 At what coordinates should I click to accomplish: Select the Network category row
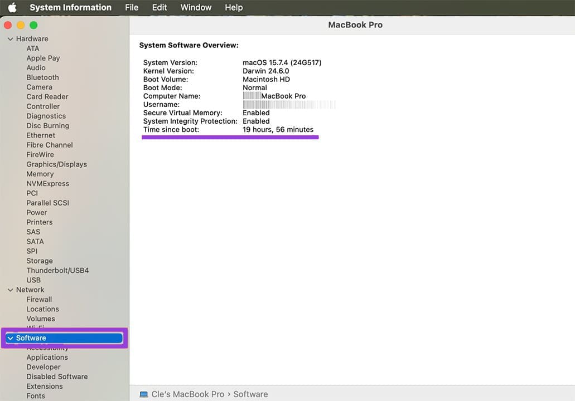pyautogui.click(x=30, y=290)
